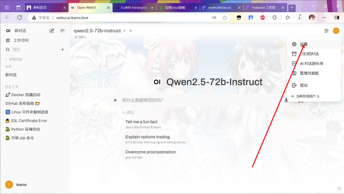Set the model as default (设为默认)

(80, 37)
